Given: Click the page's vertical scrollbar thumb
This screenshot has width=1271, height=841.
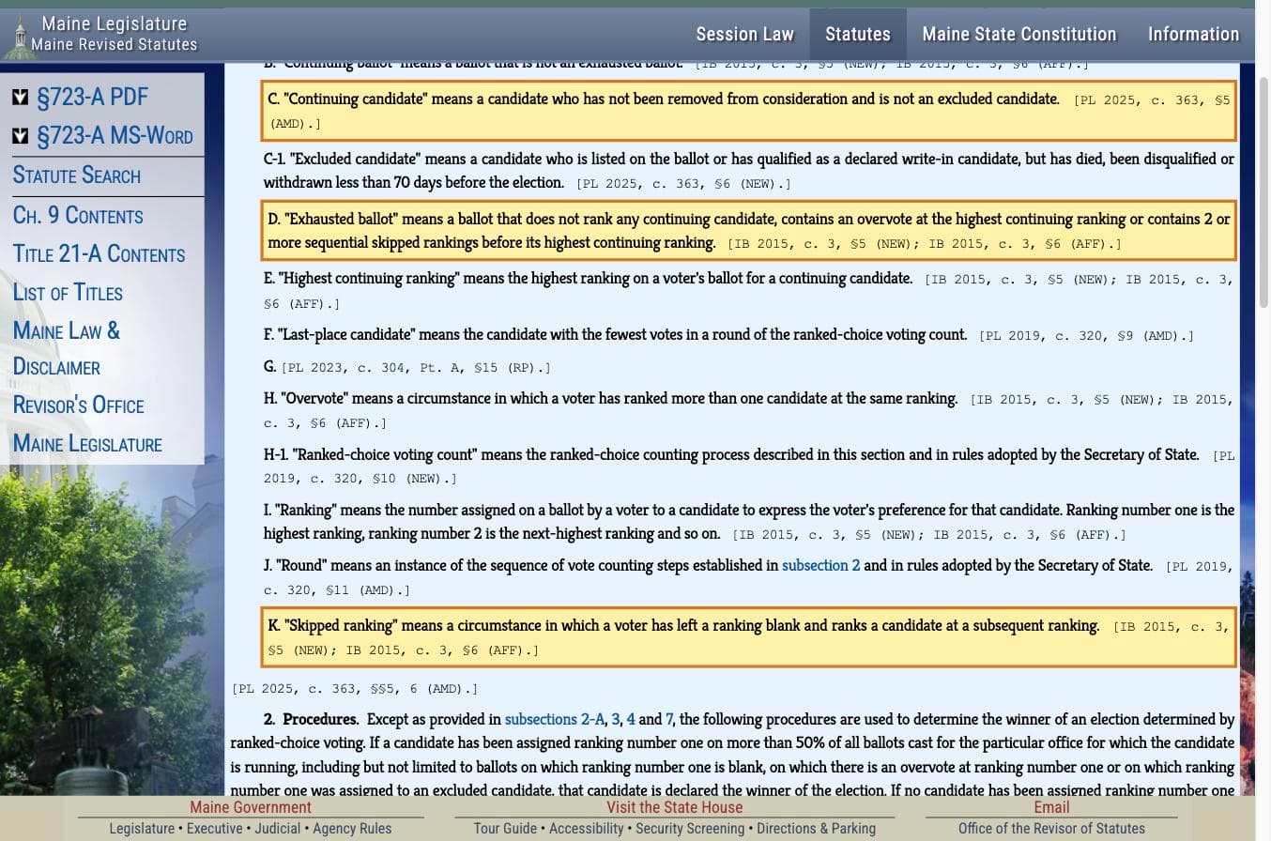Looking at the screenshot, I should pyautogui.click(x=1263, y=192).
